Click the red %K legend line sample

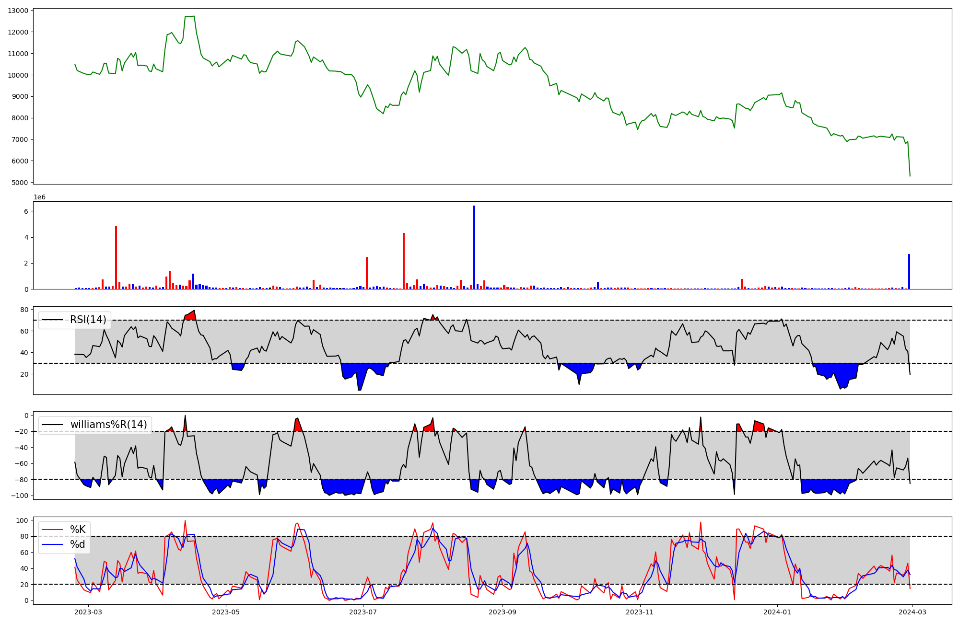click(52, 530)
